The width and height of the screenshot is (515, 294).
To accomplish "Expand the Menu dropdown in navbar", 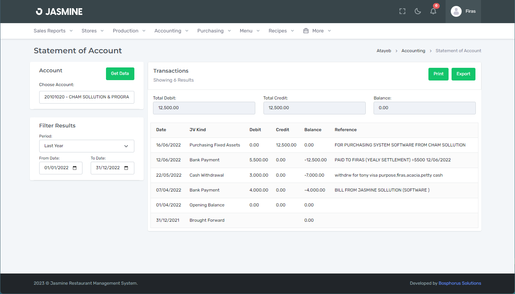I will point(250,31).
